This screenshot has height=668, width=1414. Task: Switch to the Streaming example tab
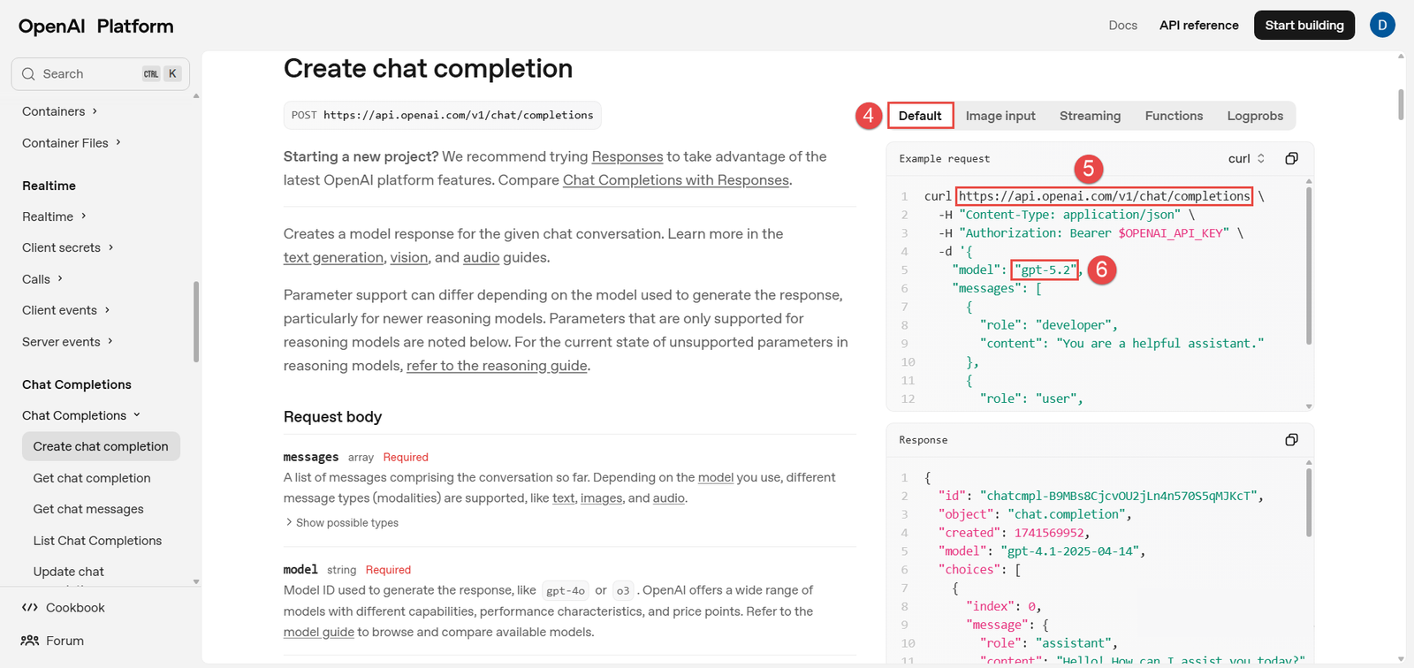[x=1090, y=116]
